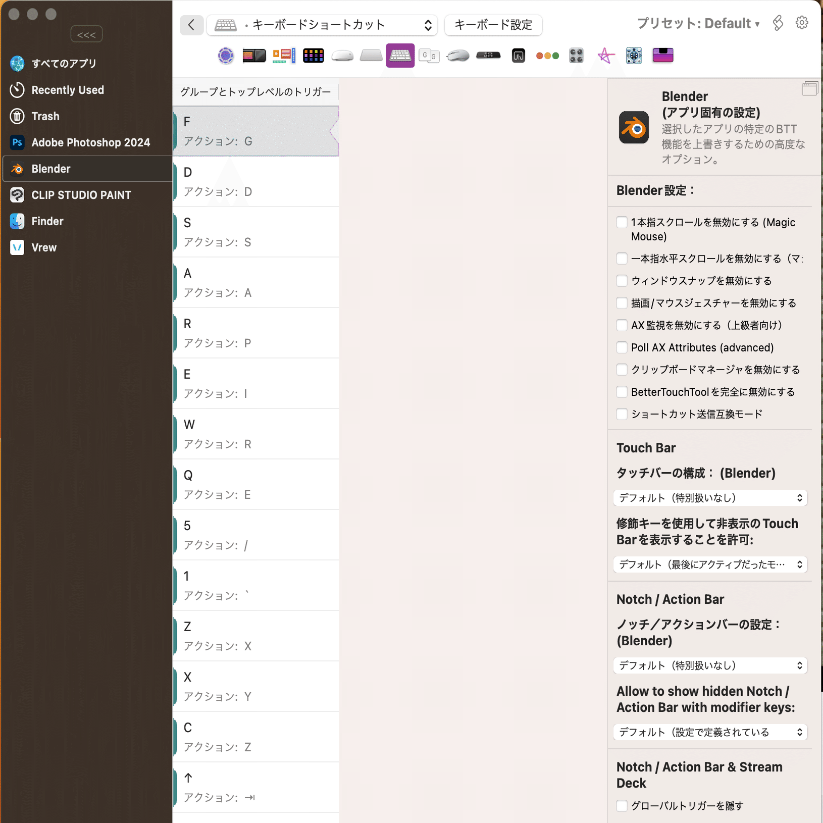Select the Z shortcut row with action X

pyautogui.click(x=256, y=636)
